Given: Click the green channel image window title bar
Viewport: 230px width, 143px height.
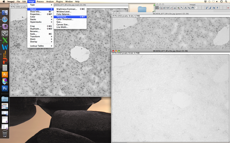Looking at the screenshot, I should (171, 14).
